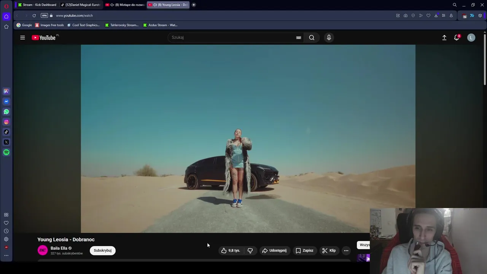This screenshot has width=487, height=274.
Task: Create a clip with the Klip button
Action: click(329, 250)
